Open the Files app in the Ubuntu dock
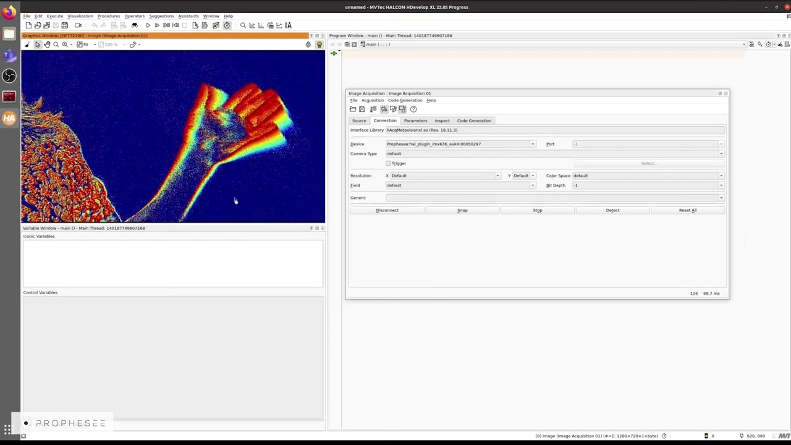Image resolution: width=791 pixels, height=445 pixels. click(9, 34)
